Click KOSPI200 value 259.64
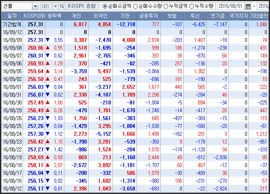Viewport: 270px width, 194px height. pos(36,71)
